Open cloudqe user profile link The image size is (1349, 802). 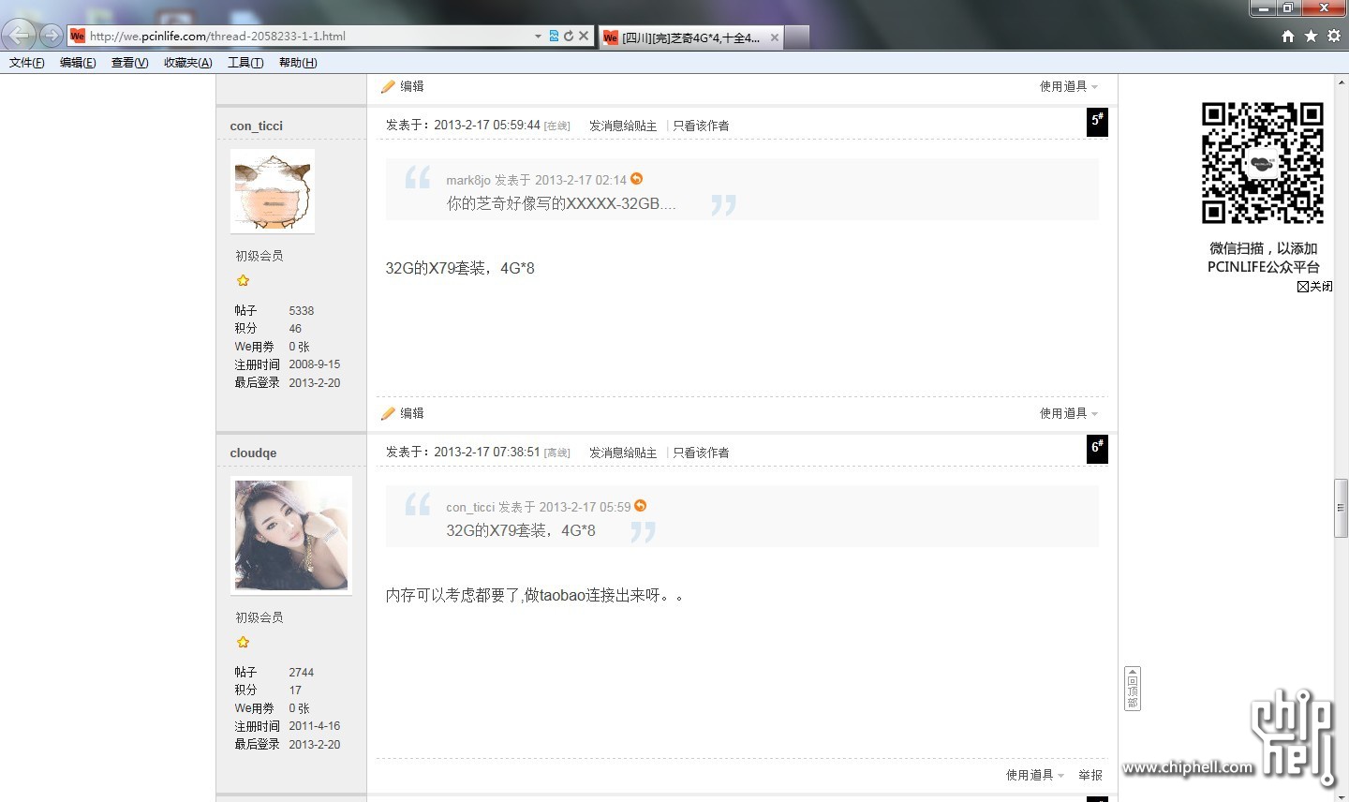coord(253,453)
